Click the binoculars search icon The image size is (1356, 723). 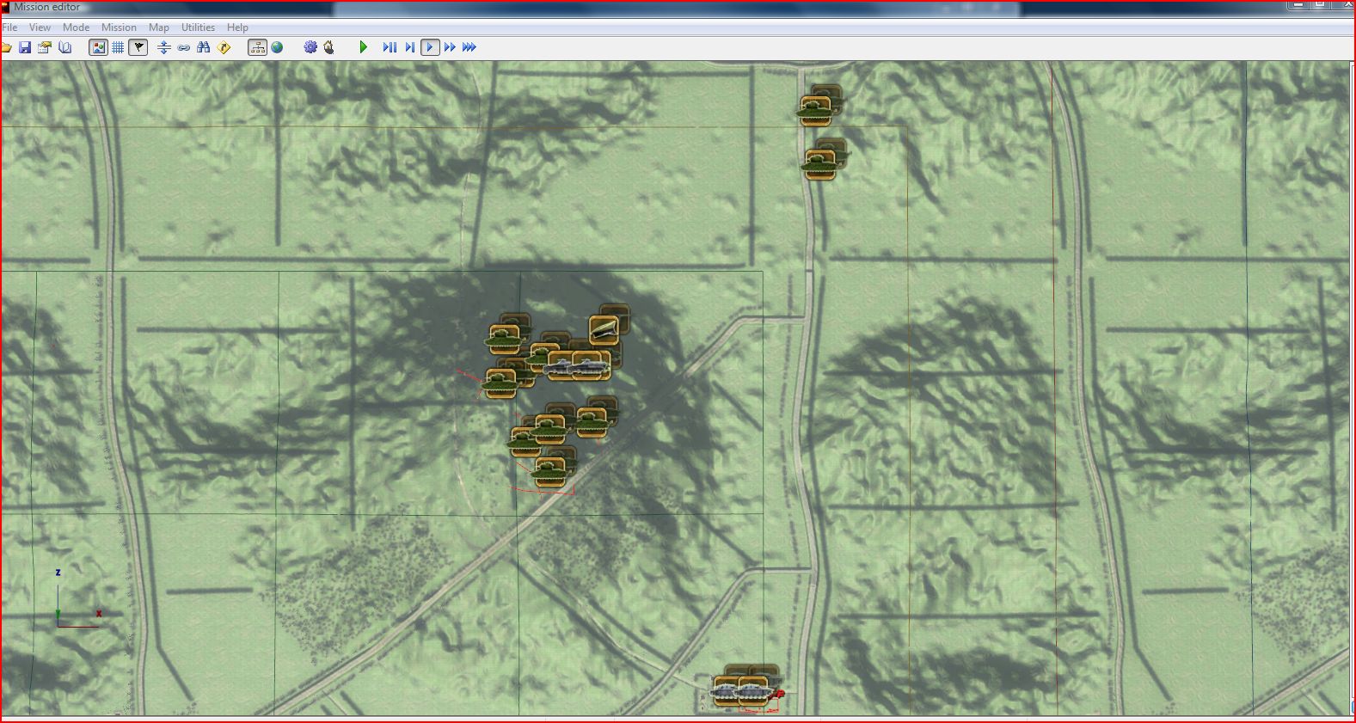click(x=204, y=47)
